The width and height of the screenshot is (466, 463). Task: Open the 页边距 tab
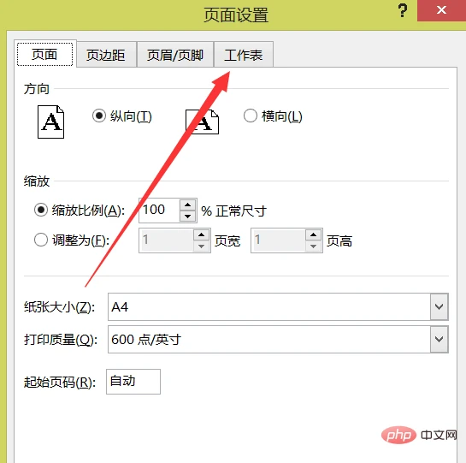pos(106,55)
